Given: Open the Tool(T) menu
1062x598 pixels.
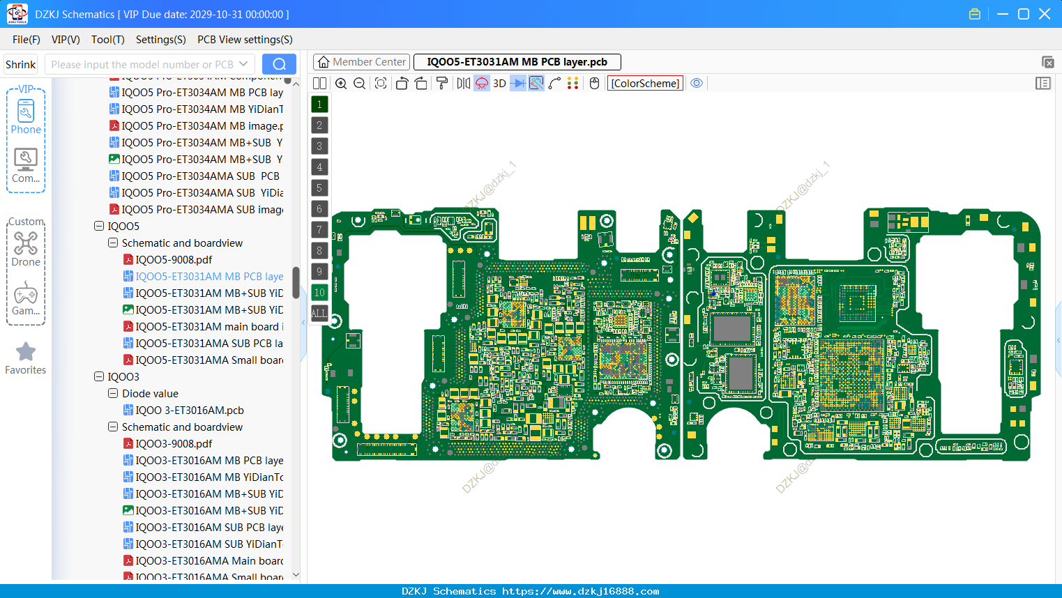Looking at the screenshot, I should [108, 40].
